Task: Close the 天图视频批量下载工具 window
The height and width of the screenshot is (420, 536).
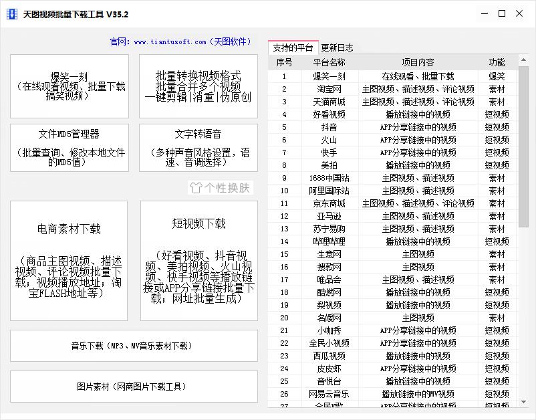Action: coord(519,13)
